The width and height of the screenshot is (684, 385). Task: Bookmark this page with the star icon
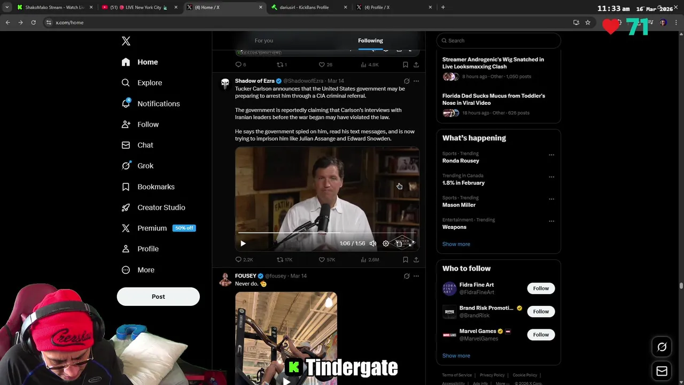click(x=588, y=22)
